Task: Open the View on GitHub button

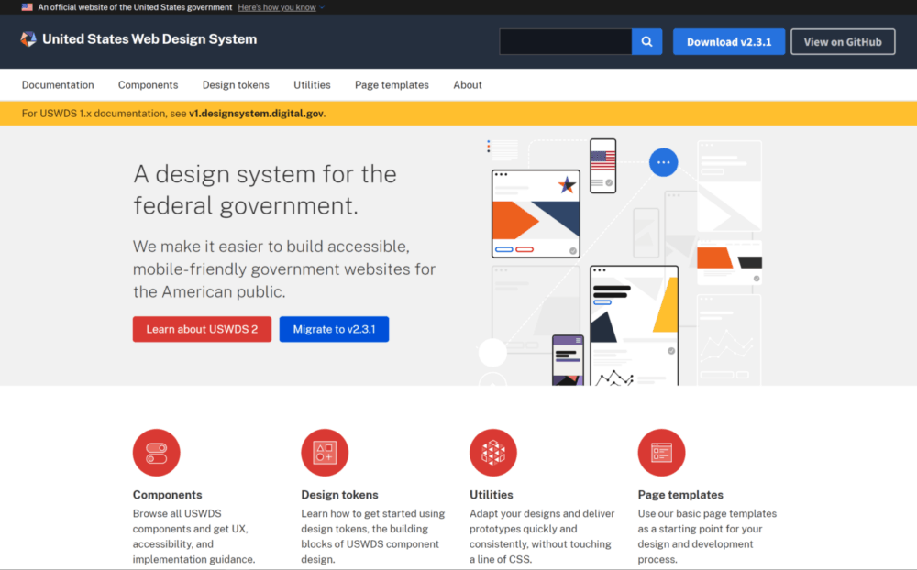Action: 843,41
